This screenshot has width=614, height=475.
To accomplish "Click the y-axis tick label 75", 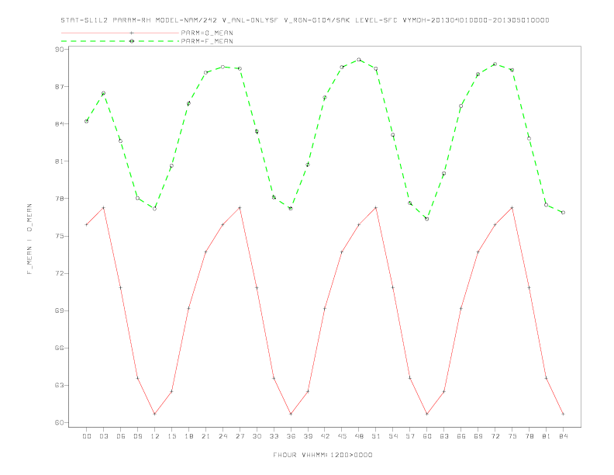I will (60, 236).
